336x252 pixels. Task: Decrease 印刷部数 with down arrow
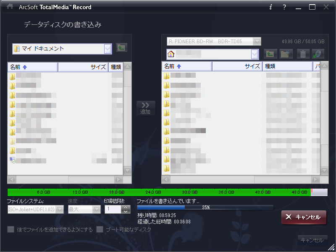(126, 211)
